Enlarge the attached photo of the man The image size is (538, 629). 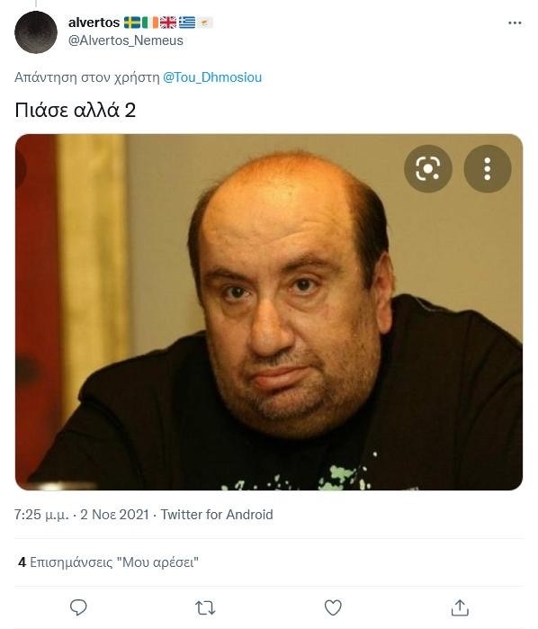tap(269, 312)
